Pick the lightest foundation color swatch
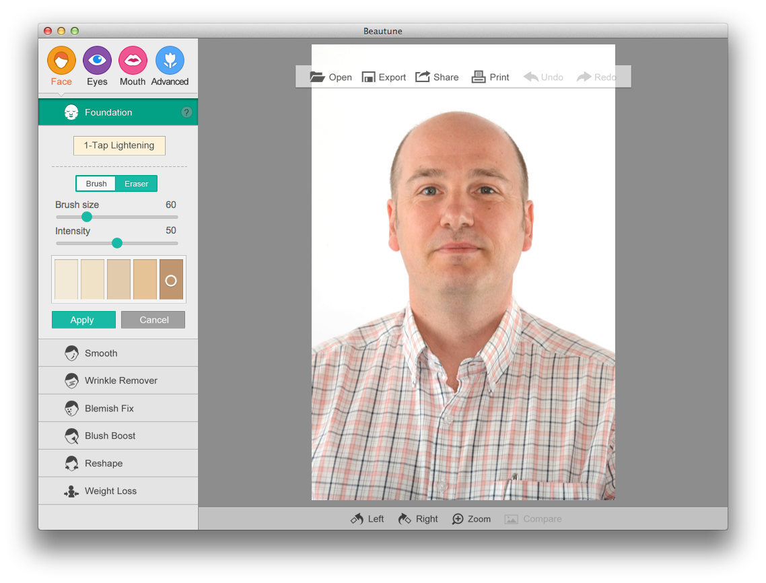766x583 pixels. click(x=66, y=279)
